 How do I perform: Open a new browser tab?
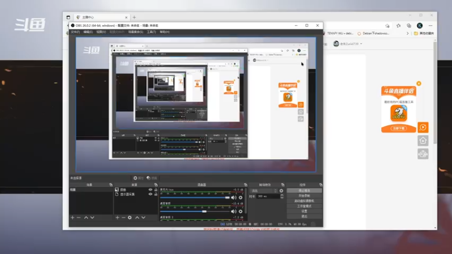coord(134,17)
